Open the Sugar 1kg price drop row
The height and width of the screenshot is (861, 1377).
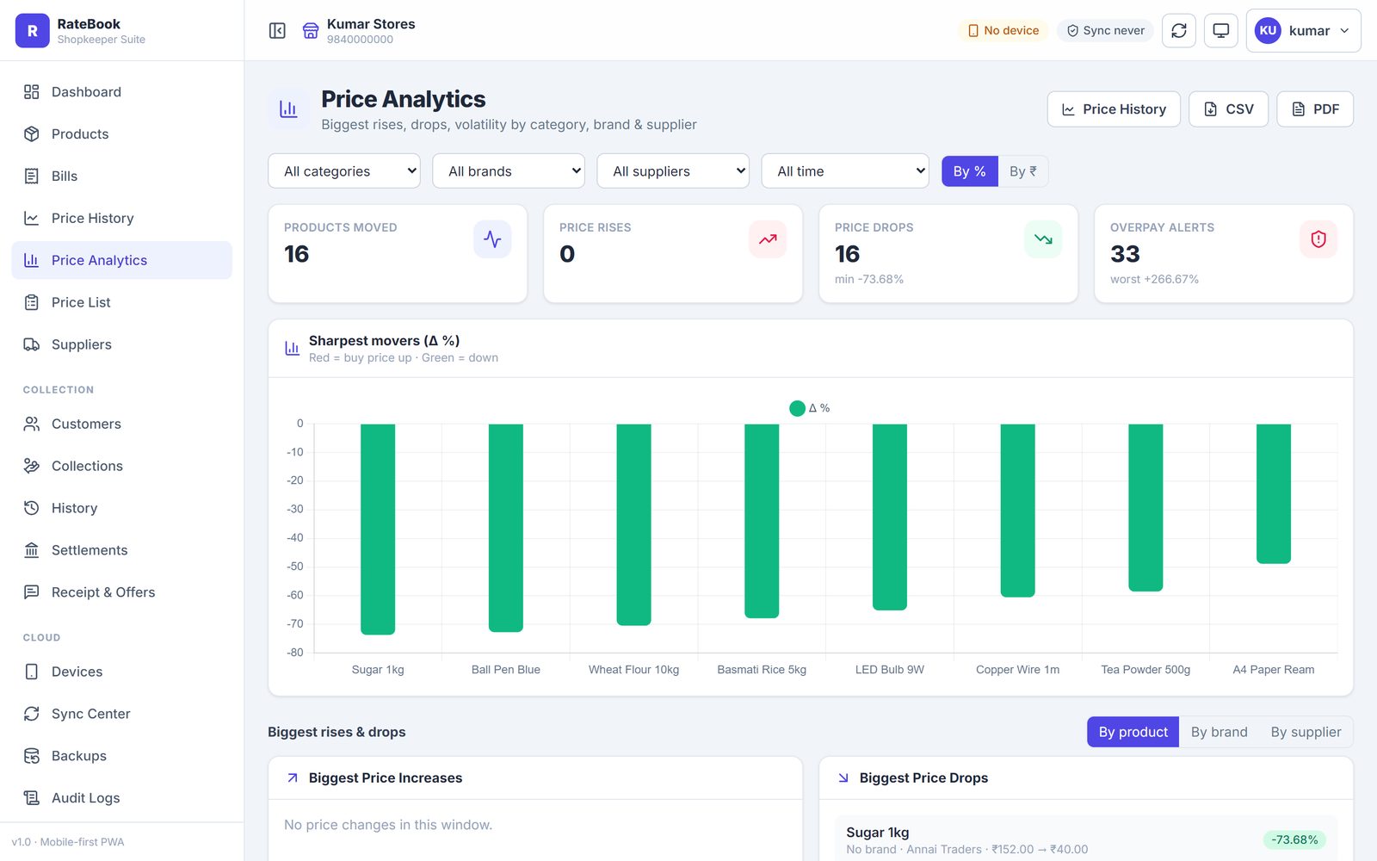(1086, 839)
